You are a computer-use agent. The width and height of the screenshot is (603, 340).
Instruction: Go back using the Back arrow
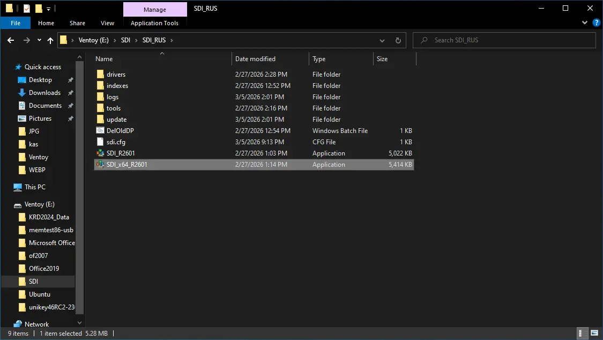click(x=11, y=40)
